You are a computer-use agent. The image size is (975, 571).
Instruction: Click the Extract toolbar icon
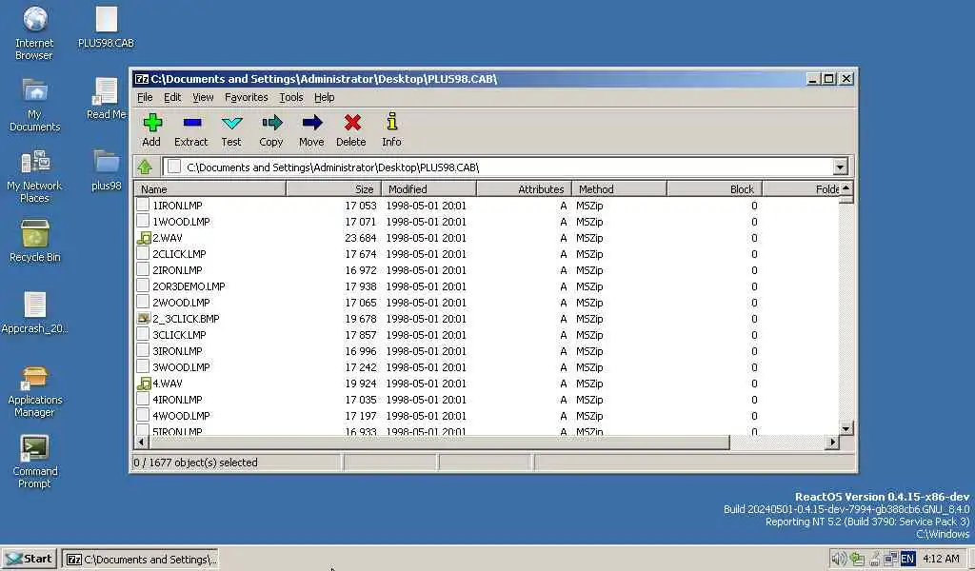pos(191,123)
